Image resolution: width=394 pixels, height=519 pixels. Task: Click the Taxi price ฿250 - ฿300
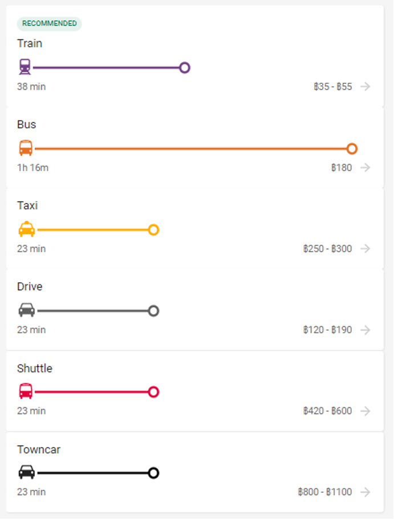(327, 249)
